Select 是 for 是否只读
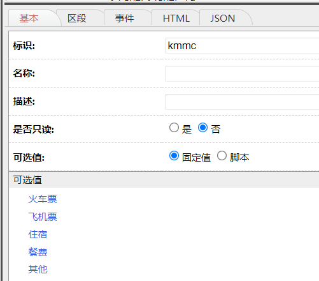Viewport: 319px width, 281px height. (174, 128)
